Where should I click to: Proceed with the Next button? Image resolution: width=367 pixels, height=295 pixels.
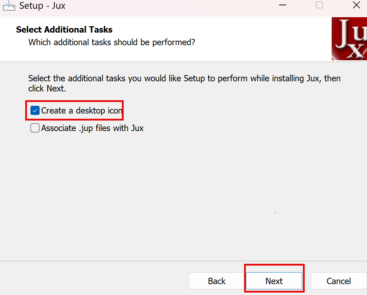274,281
